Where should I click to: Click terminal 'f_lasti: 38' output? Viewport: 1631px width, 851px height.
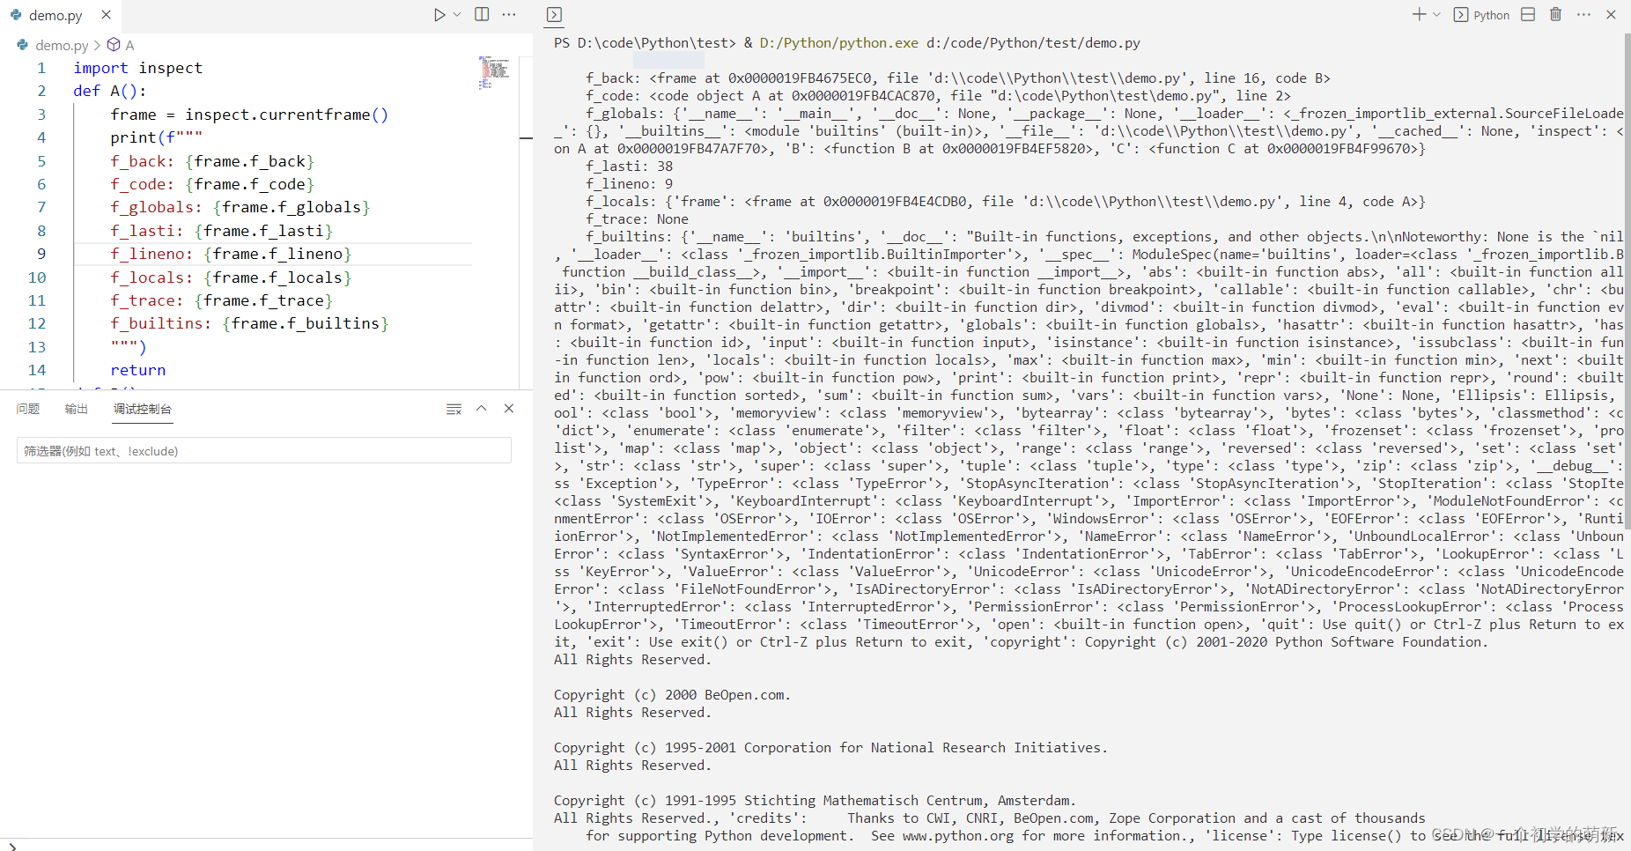click(x=630, y=166)
